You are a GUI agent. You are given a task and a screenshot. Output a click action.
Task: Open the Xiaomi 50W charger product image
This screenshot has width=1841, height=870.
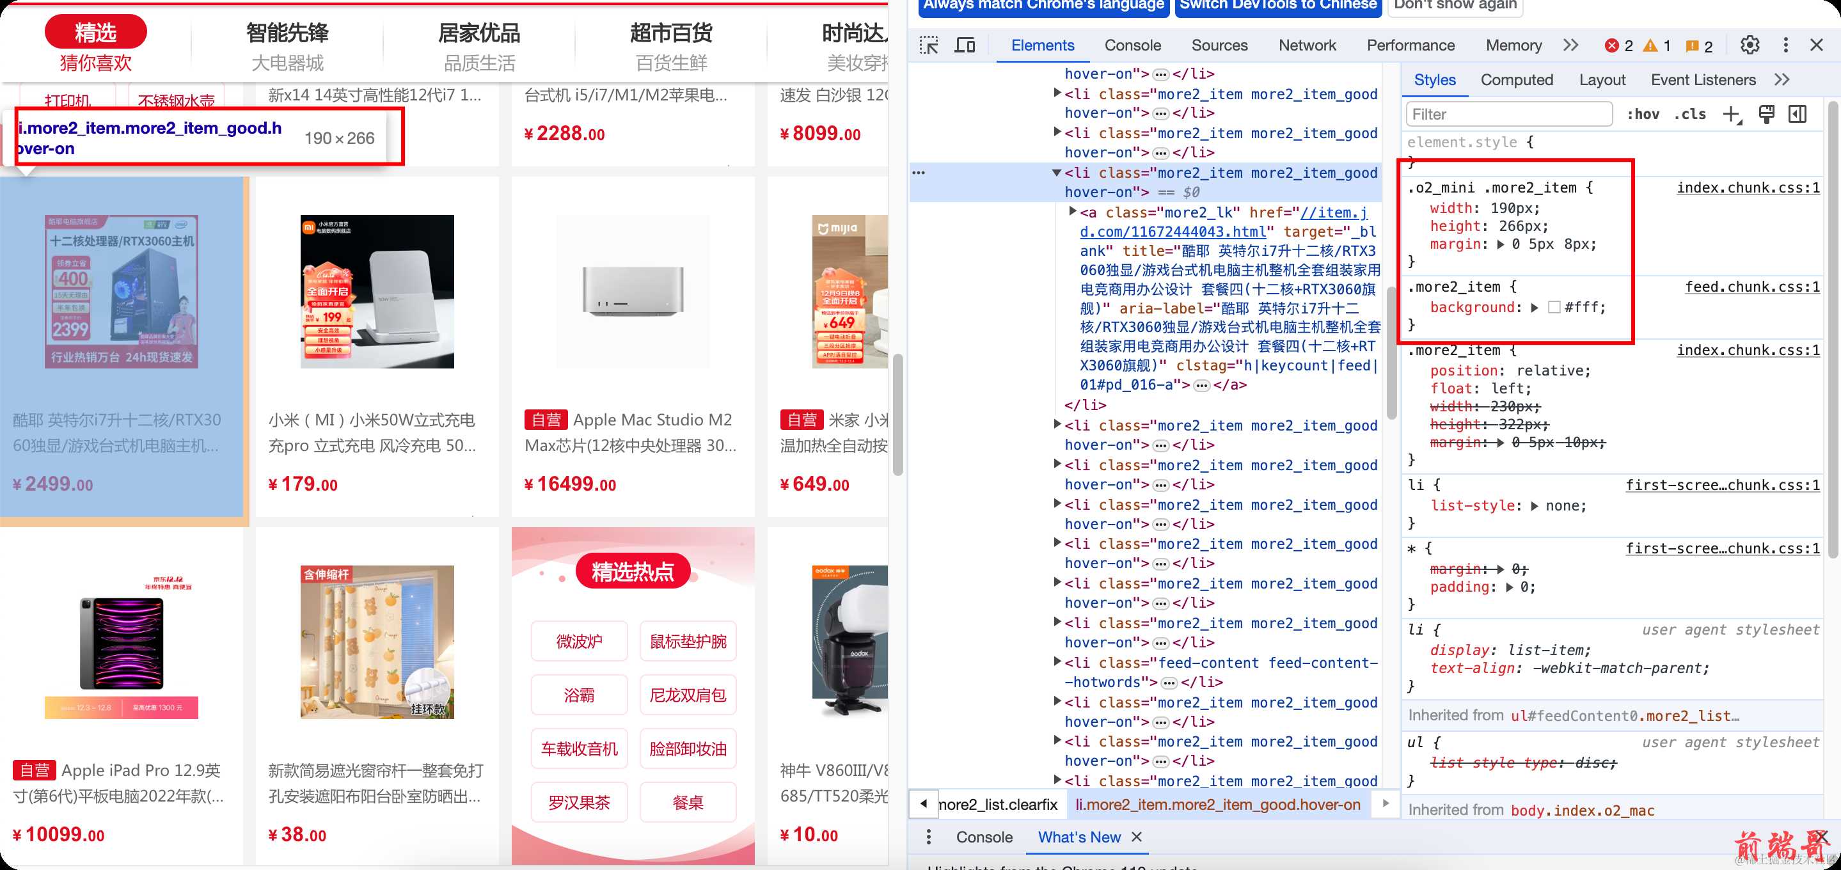(377, 292)
